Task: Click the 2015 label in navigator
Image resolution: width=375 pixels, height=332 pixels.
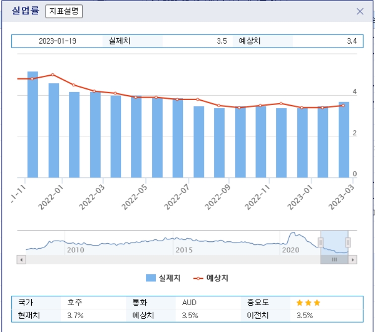Action: (x=184, y=250)
